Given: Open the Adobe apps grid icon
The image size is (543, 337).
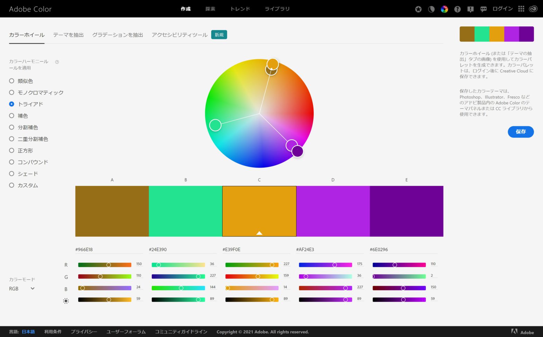Looking at the screenshot, I should tap(521, 9).
